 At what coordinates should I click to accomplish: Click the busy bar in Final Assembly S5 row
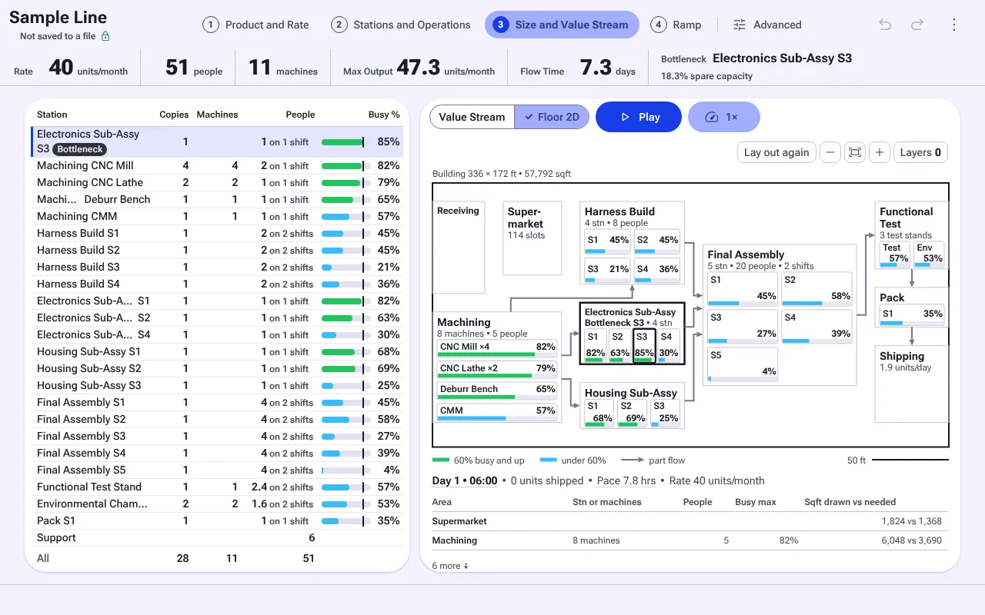[346, 470]
